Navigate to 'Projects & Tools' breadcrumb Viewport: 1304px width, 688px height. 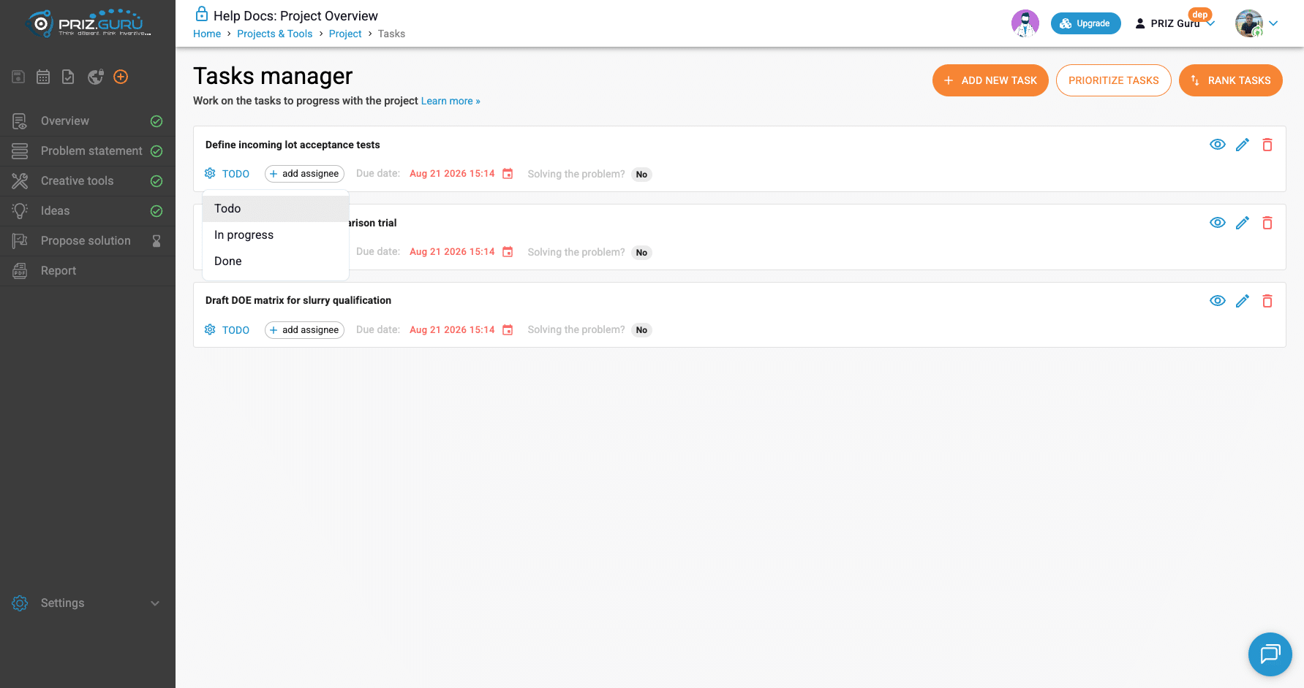275,34
